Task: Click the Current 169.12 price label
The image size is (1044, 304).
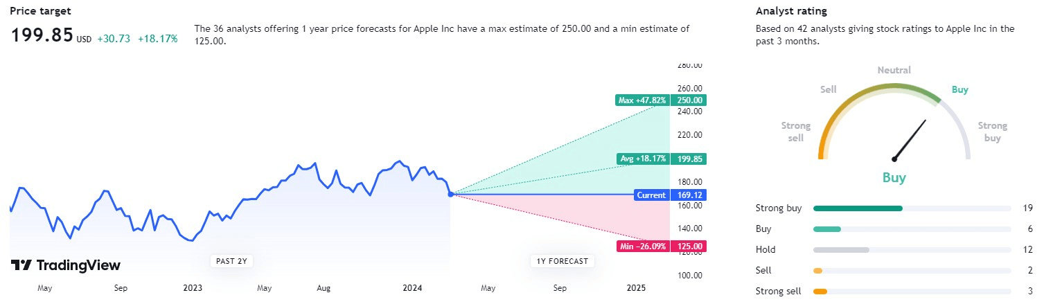Action: tap(670, 195)
